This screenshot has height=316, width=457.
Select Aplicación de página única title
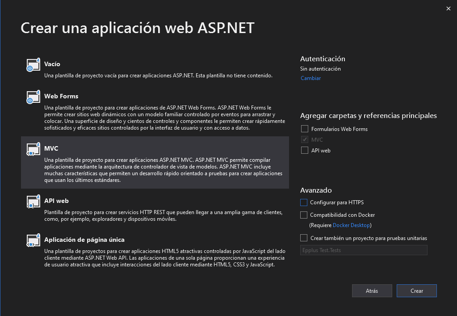coord(84,240)
